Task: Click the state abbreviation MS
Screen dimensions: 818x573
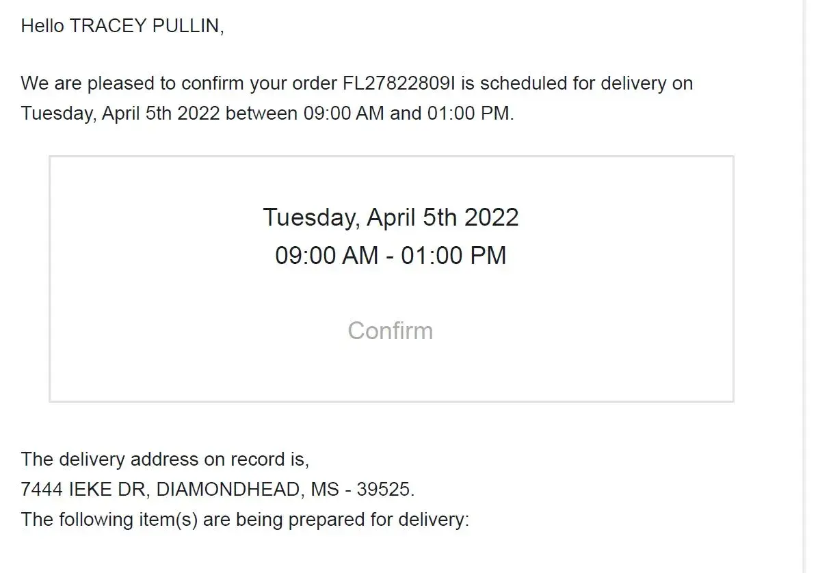Action: pos(325,490)
